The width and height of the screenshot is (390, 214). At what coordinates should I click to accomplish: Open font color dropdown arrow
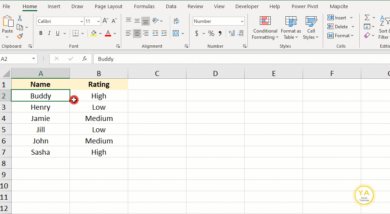pos(115,33)
